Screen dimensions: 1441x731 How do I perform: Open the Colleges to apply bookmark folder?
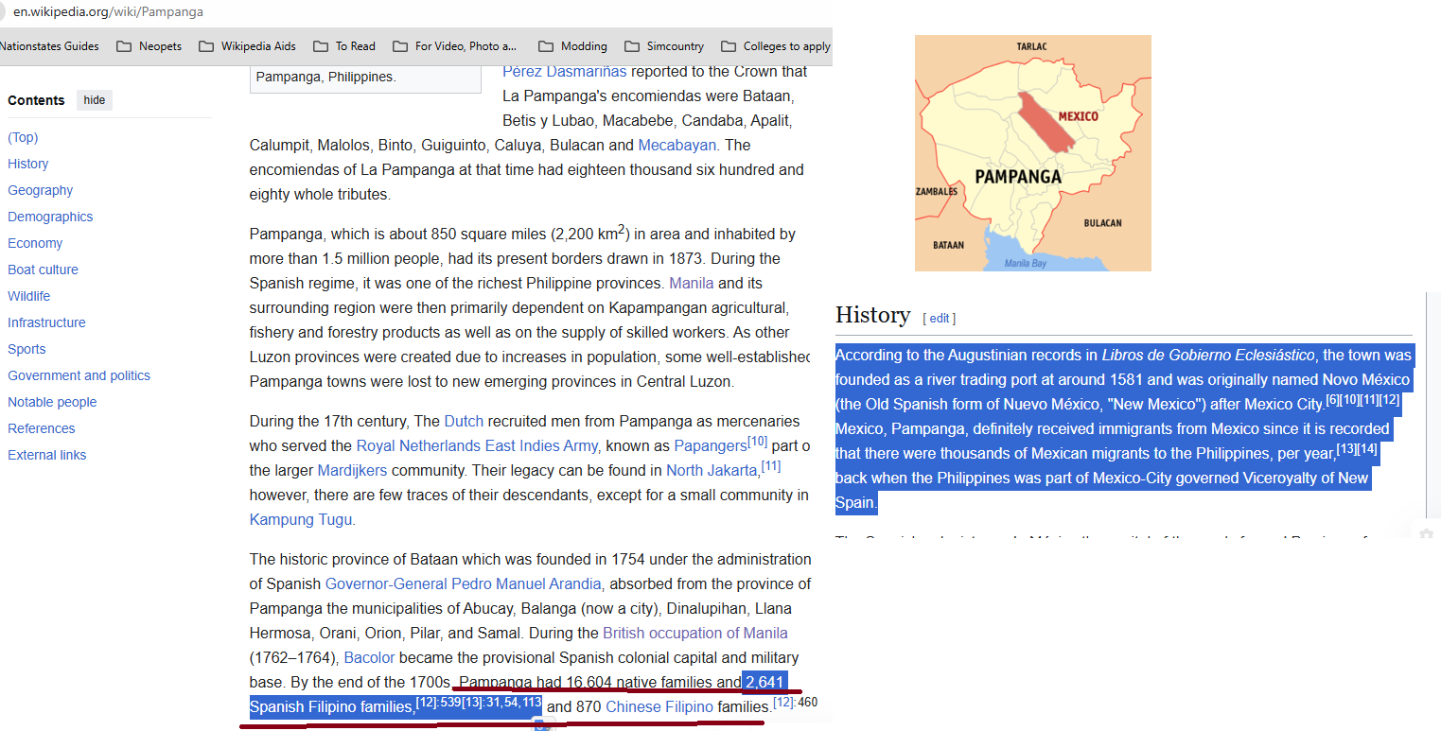776,46
